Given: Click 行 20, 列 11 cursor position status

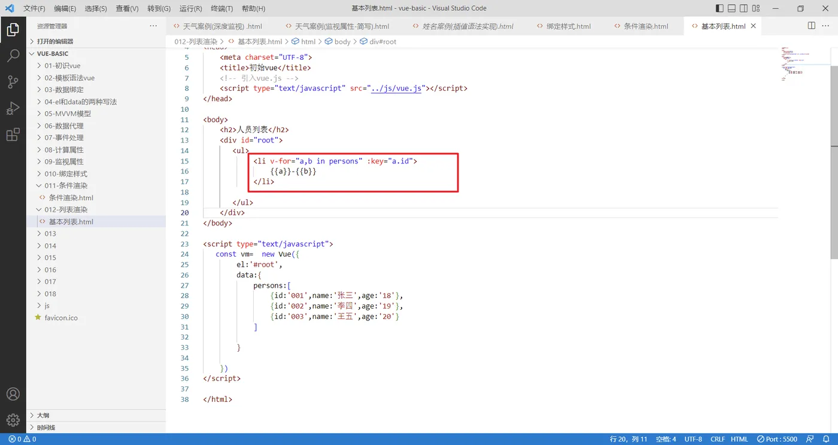Looking at the screenshot, I should coord(628,439).
